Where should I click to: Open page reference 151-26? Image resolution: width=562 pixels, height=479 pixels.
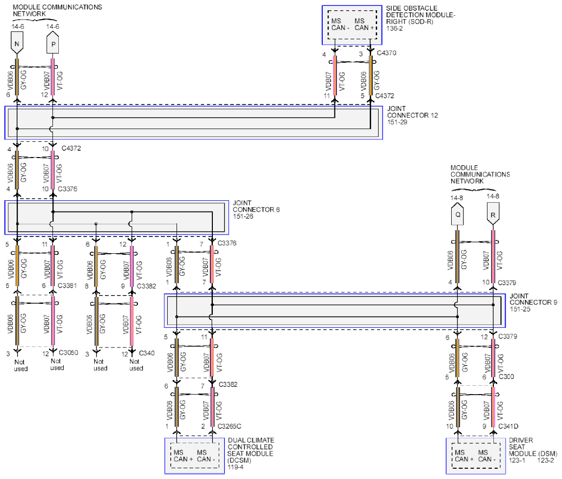(243, 216)
